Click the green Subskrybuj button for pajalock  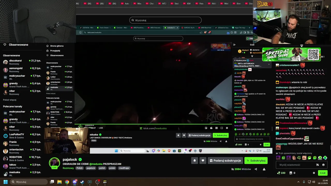pyautogui.click(x=256, y=160)
